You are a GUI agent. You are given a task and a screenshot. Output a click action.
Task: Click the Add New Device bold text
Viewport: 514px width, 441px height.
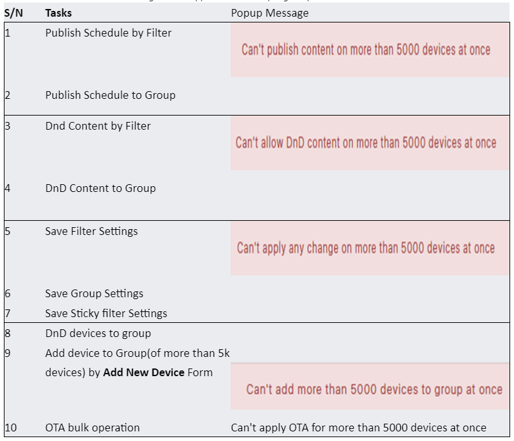(143, 372)
